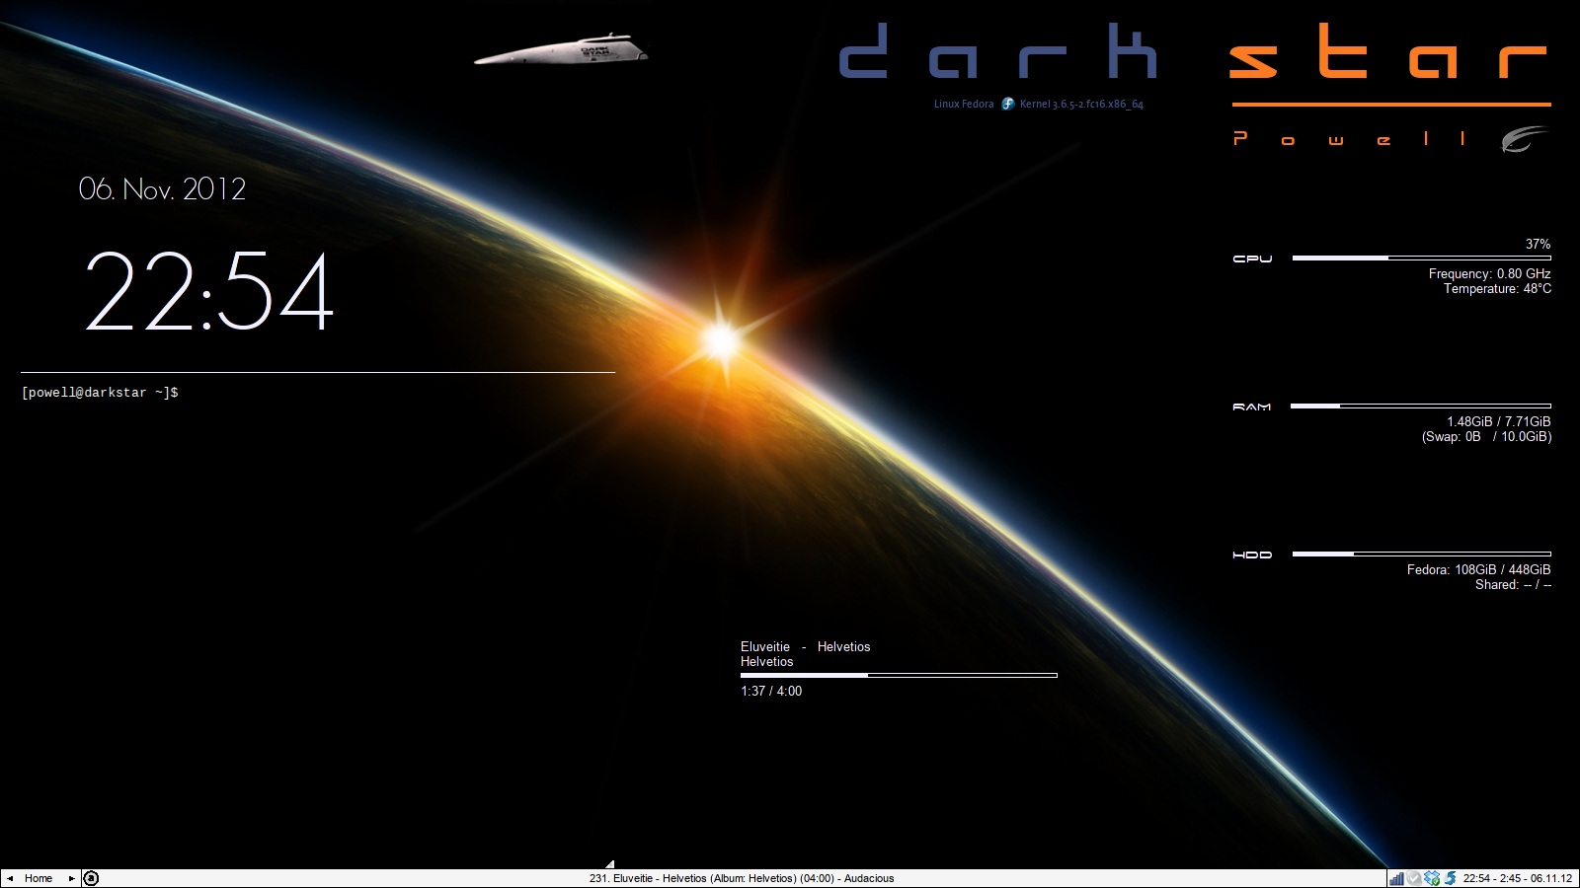Click the Temperature: 48°C line

[x=1497, y=288]
